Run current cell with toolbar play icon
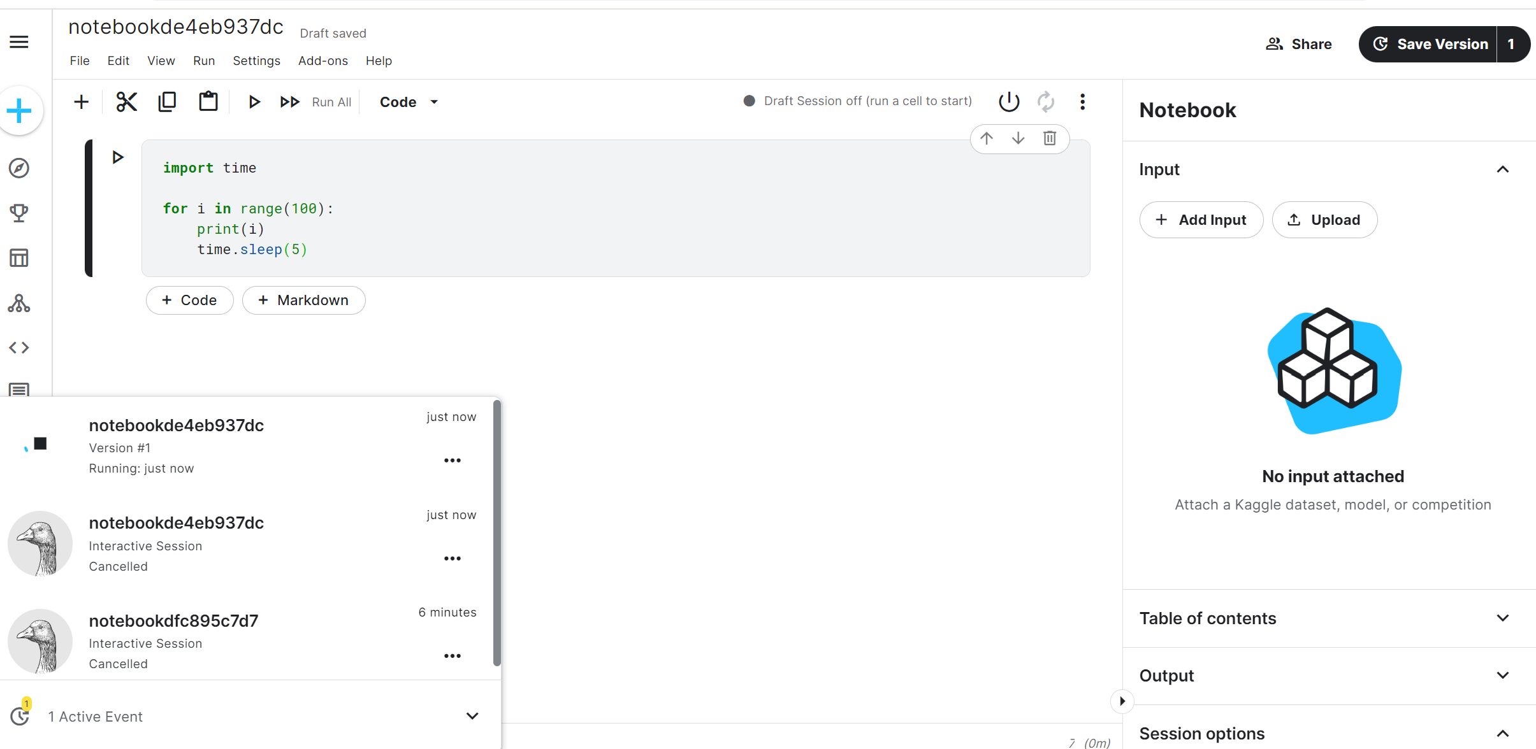Viewport: 1536px width, 749px height. coord(254,102)
